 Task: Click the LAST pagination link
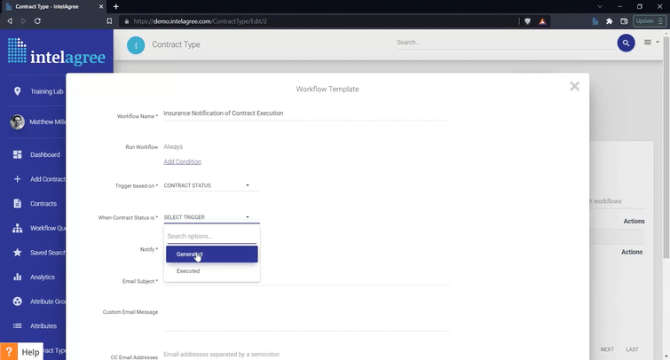point(632,349)
